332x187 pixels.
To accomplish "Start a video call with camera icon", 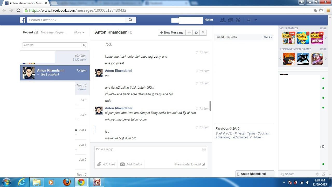I will 189,32.
